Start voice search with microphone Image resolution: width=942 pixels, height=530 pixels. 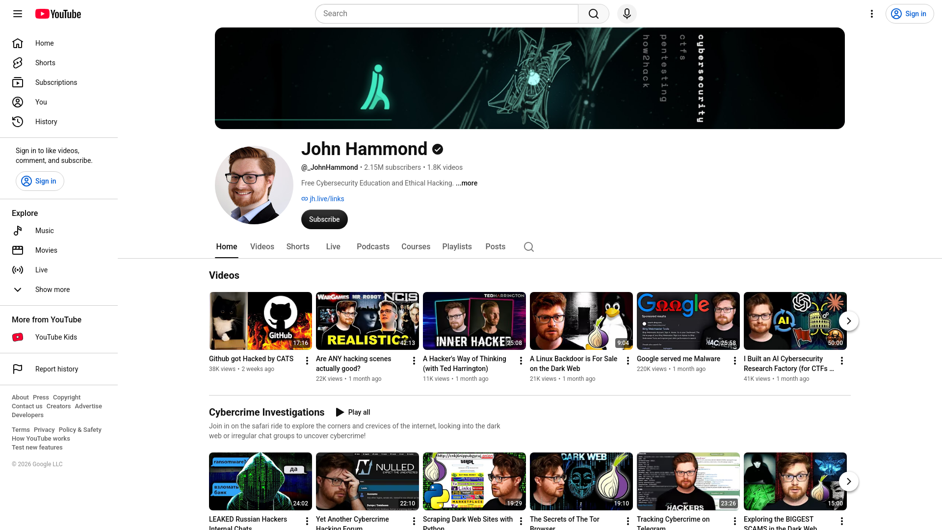(627, 14)
